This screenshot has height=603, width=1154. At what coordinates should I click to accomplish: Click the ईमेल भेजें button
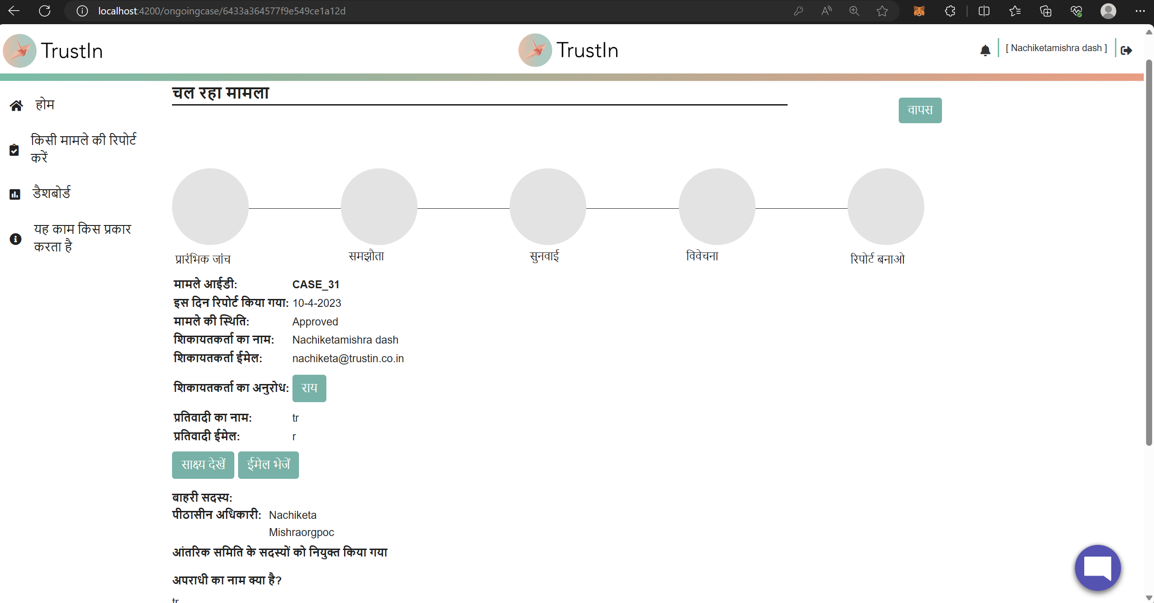point(268,464)
